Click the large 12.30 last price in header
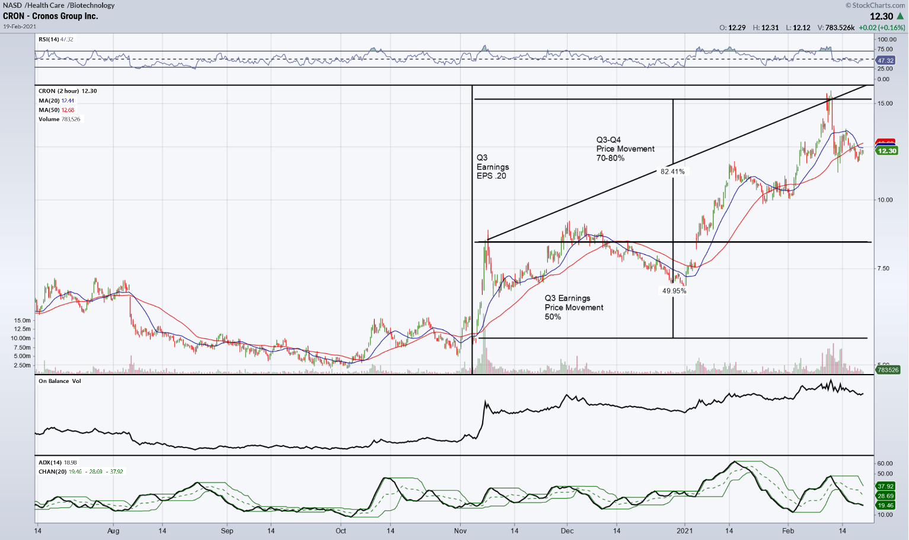This screenshot has width=909, height=540. (x=881, y=17)
